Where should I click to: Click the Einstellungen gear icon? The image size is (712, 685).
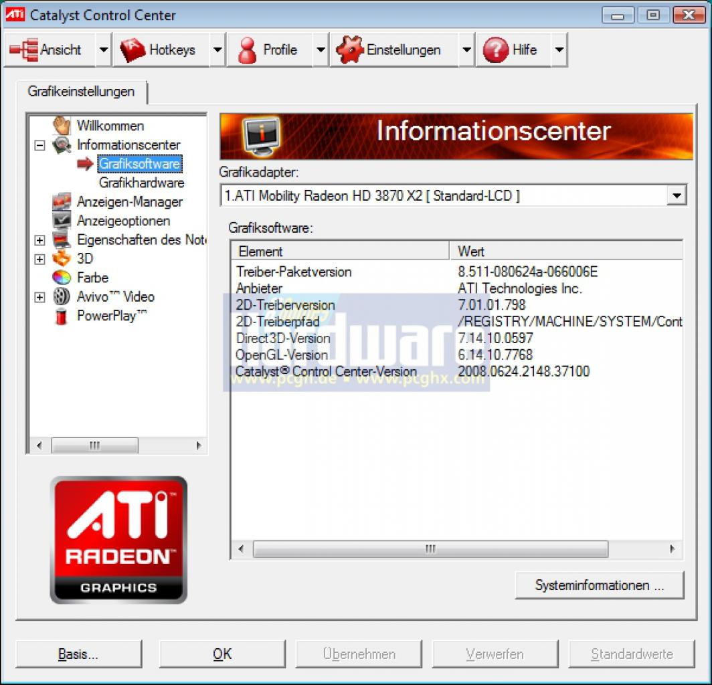[349, 50]
